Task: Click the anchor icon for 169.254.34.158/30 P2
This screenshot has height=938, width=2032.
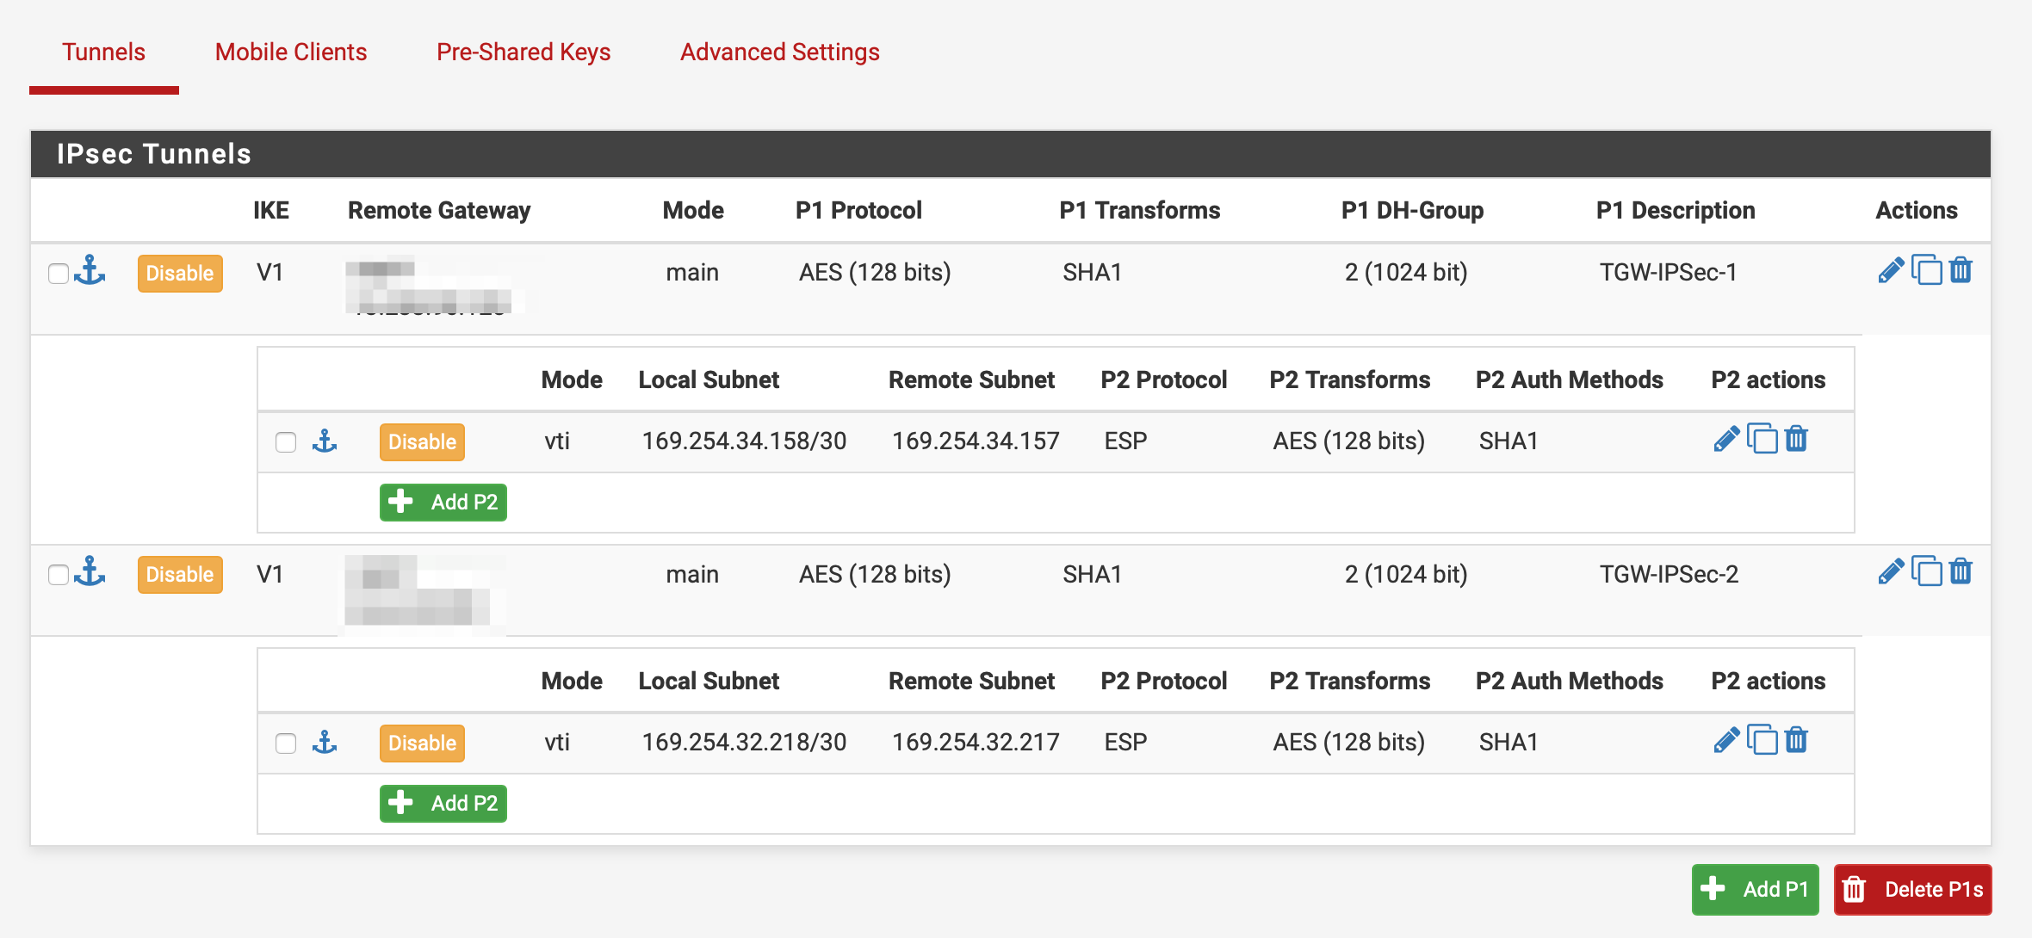Action: [x=325, y=442]
